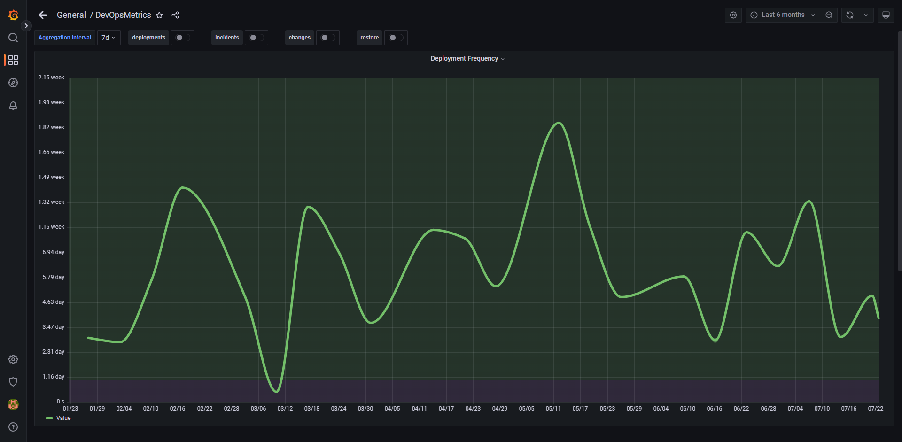Screen dimensions: 902x442
Task: Toggle the deployments switch
Action: [182, 38]
